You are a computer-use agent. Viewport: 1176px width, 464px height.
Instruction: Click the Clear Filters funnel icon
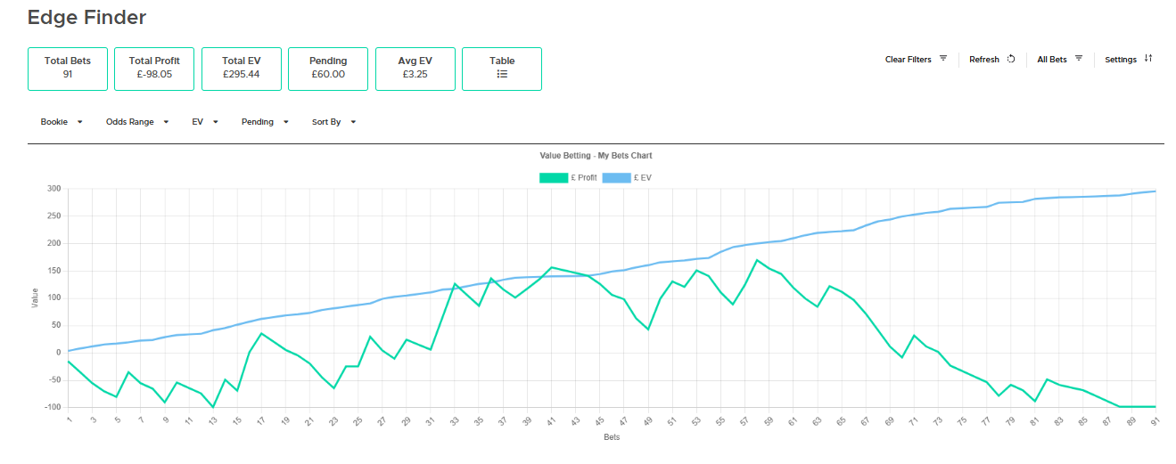(943, 59)
